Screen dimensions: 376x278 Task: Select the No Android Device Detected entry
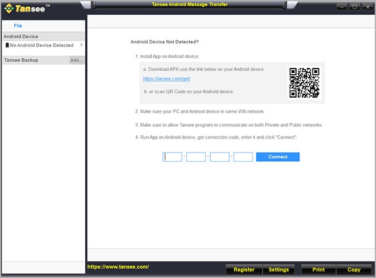tap(42, 45)
